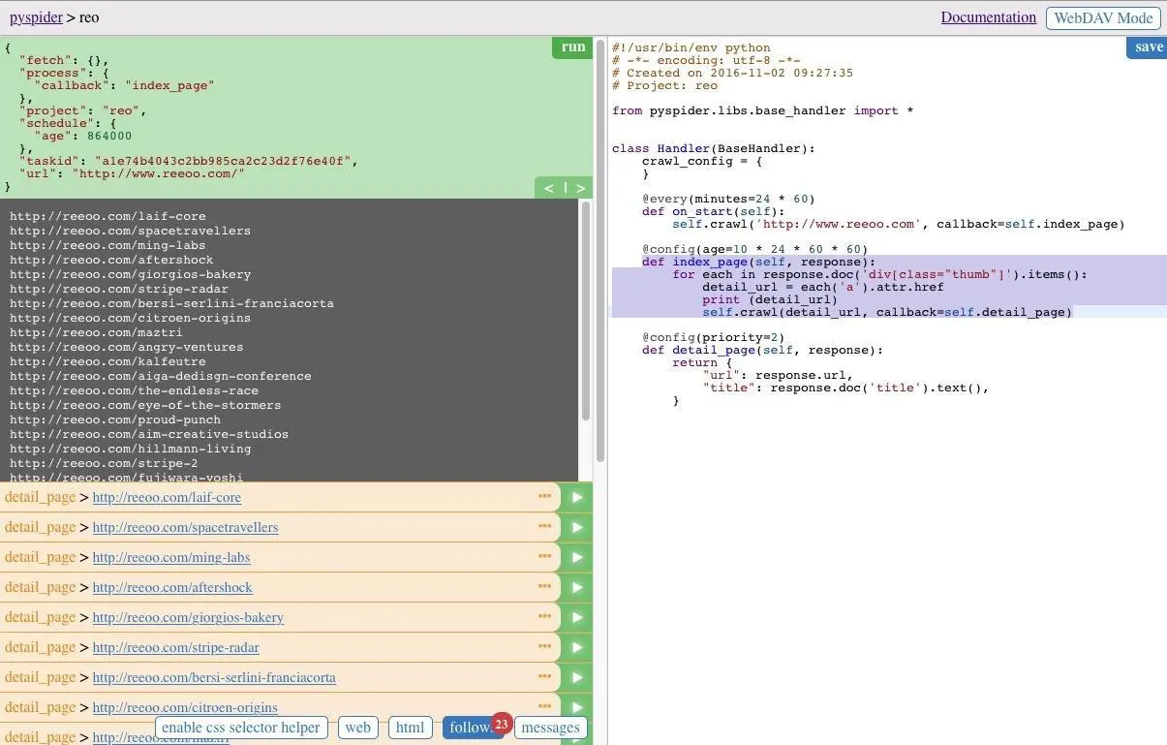Image resolution: width=1167 pixels, height=745 pixels.
Task: Click play icon for citroen-origins row
Action: (577, 707)
